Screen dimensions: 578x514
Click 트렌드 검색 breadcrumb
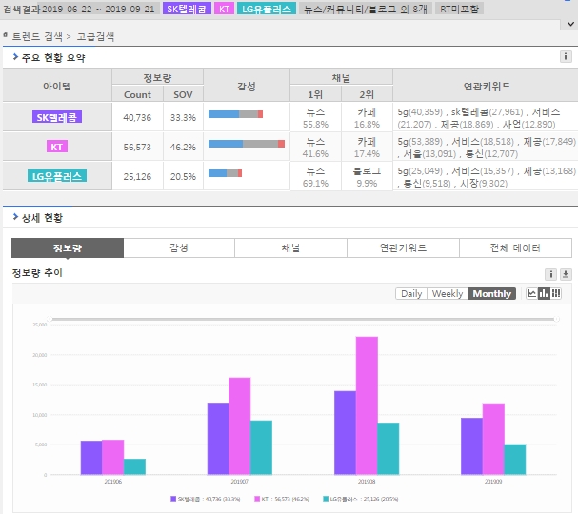pos(37,36)
